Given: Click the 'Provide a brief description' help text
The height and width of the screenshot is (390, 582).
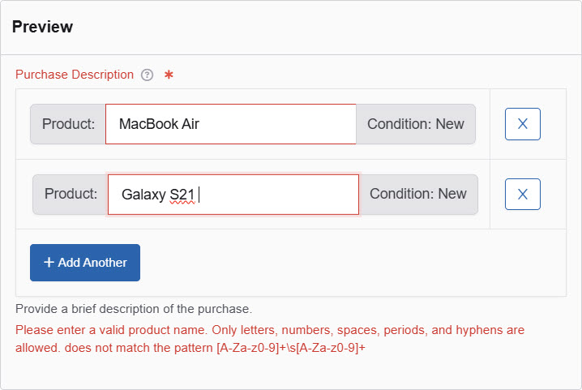Looking at the screenshot, I should tap(134, 309).
